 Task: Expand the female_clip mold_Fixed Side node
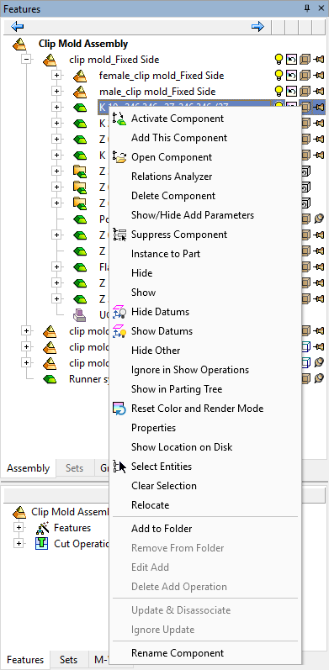(x=56, y=76)
